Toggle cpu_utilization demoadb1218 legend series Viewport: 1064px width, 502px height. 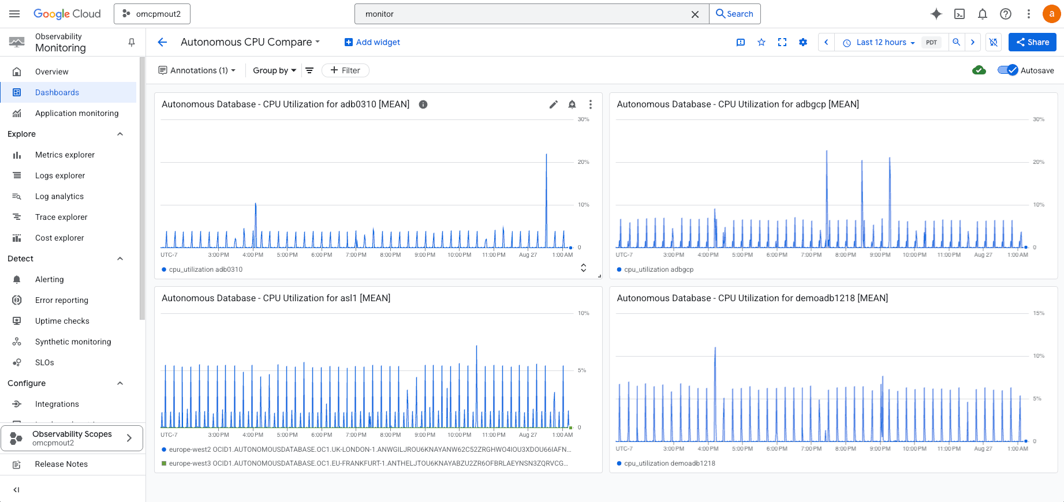tap(666, 463)
